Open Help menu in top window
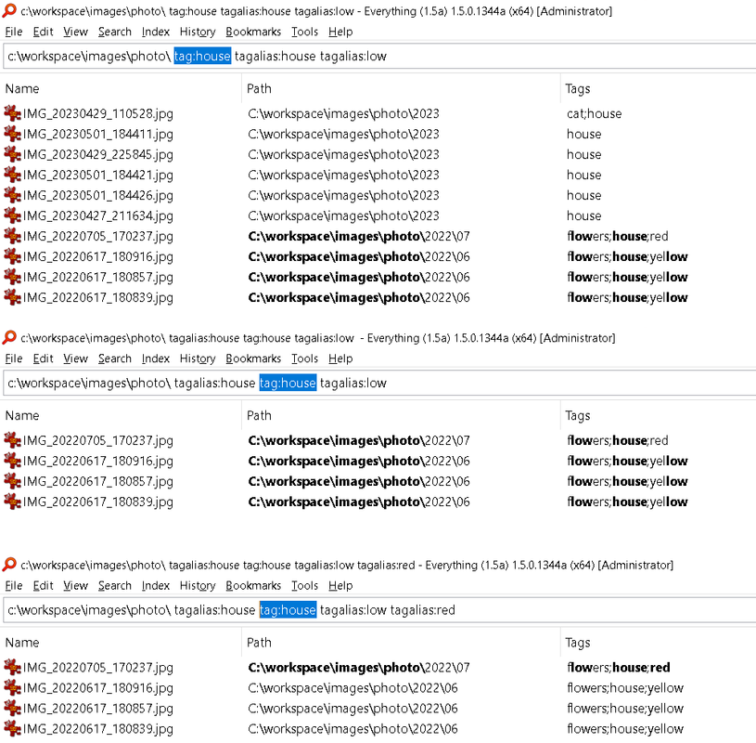The image size is (756, 743). coord(340,32)
